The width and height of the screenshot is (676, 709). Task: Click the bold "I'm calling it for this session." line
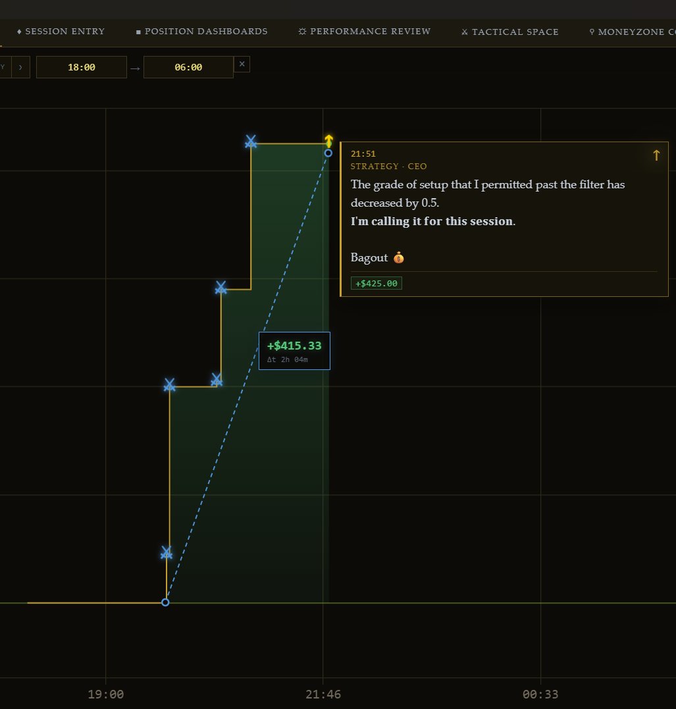pos(433,221)
